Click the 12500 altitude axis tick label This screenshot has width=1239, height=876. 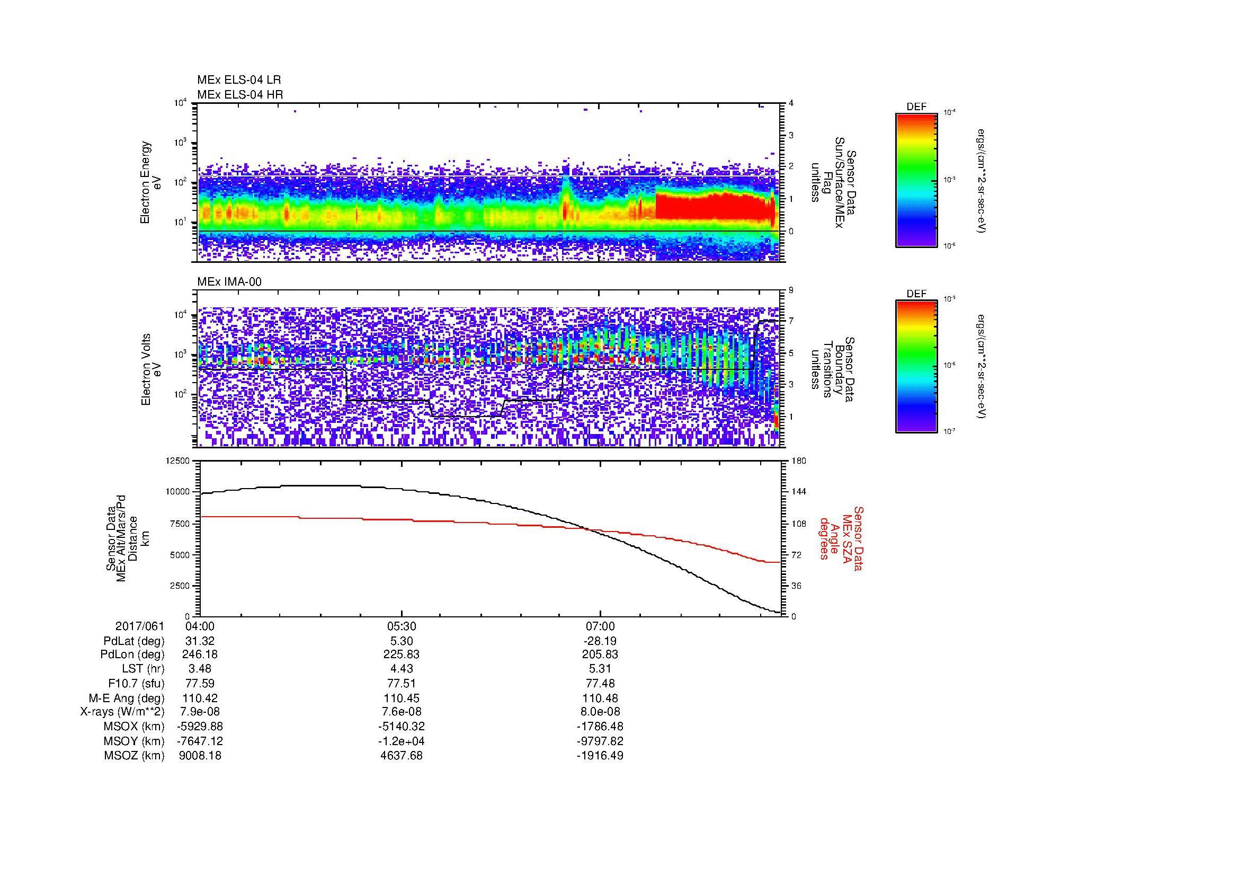coord(179,461)
